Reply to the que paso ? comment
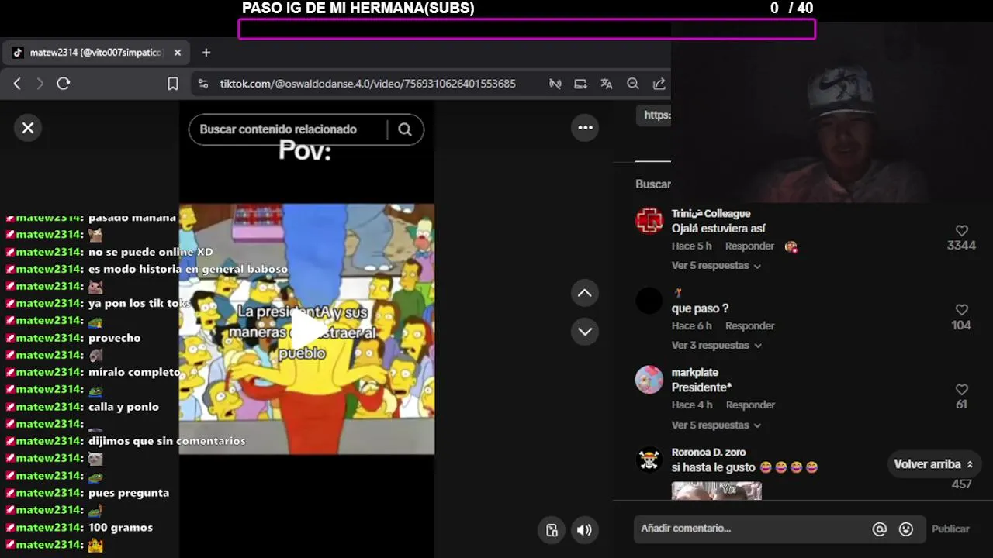This screenshot has width=993, height=558. click(x=749, y=326)
